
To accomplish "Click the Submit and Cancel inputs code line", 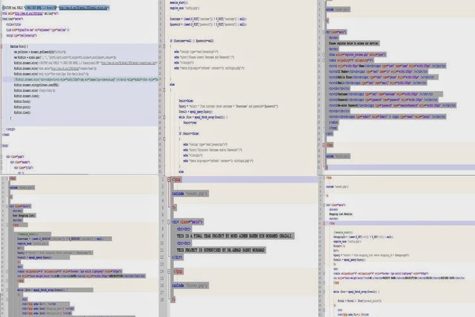I will coord(388,116).
